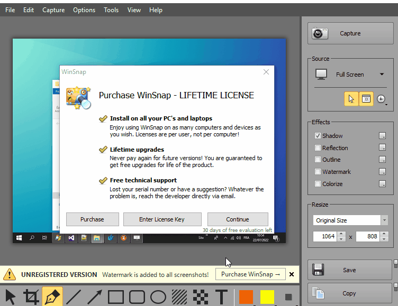398x306 pixels.
Task: Open the Edit menu
Action: pos(29,10)
